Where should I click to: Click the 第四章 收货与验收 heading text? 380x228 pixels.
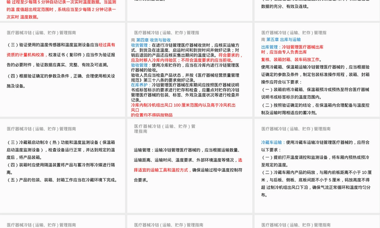click(x=154, y=40)
